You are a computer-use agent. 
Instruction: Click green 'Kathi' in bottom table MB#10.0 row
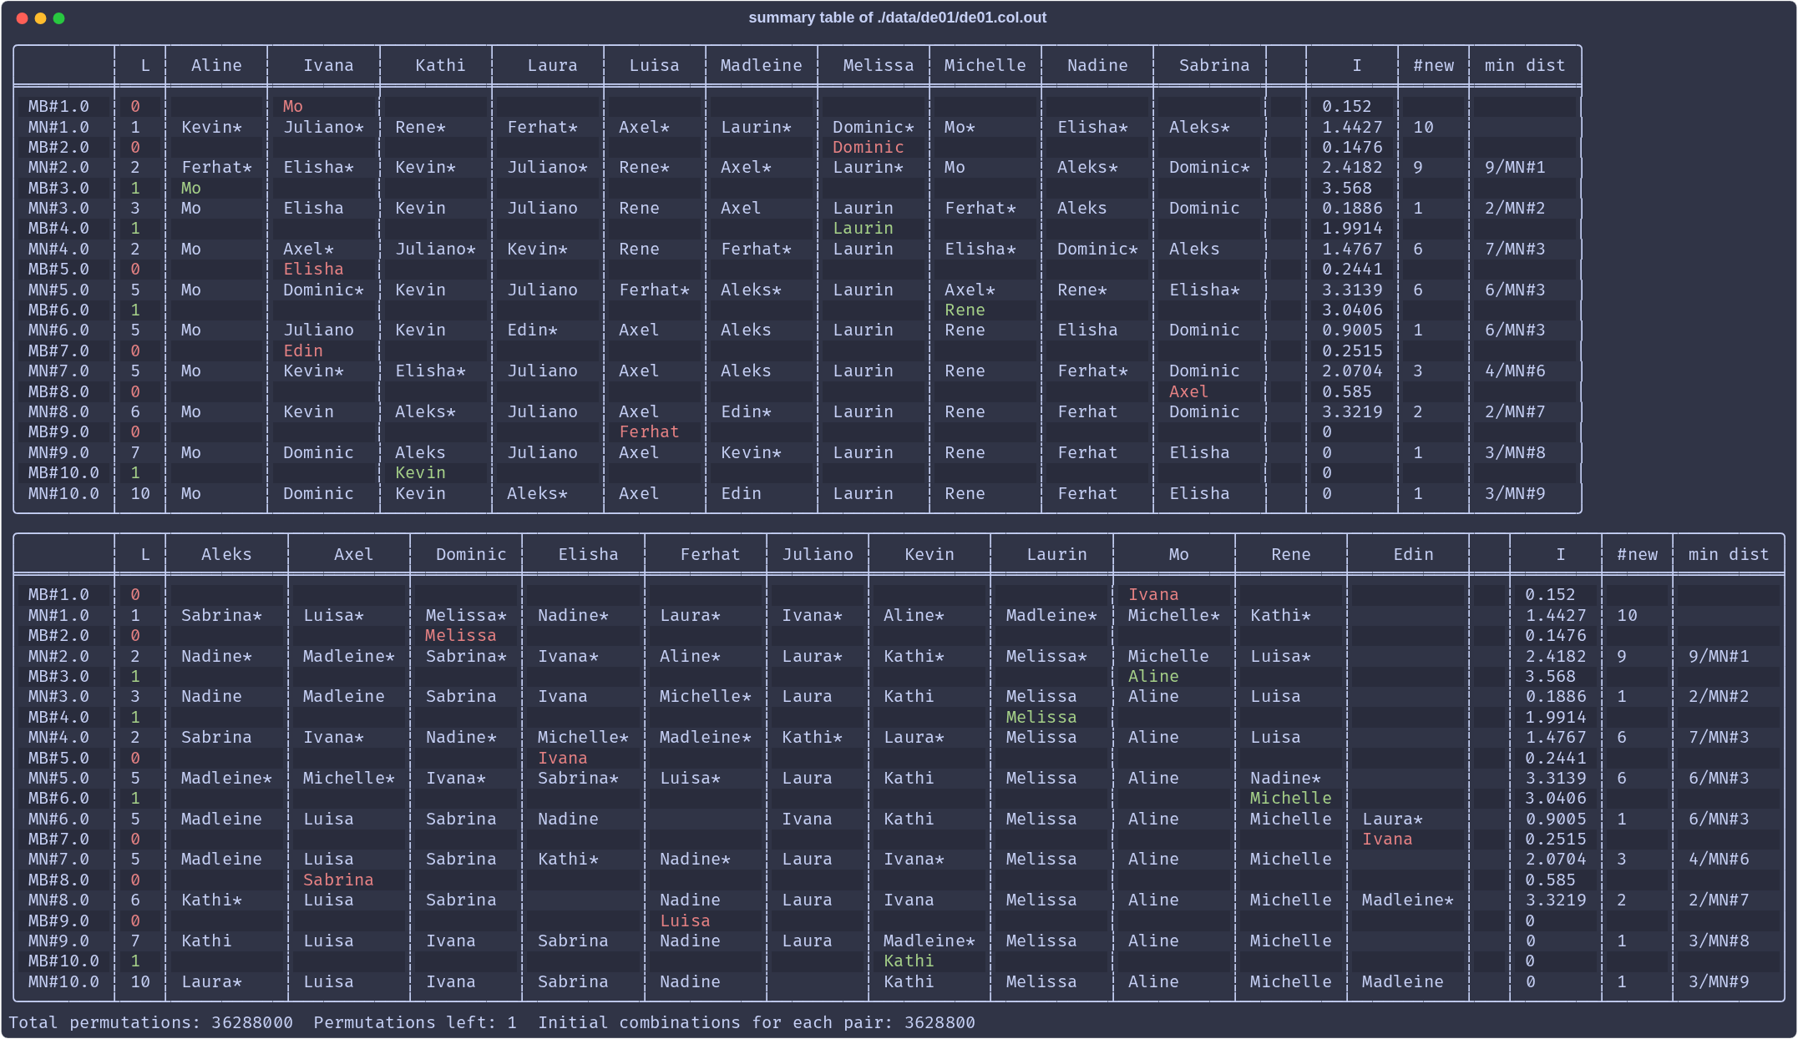909,961
